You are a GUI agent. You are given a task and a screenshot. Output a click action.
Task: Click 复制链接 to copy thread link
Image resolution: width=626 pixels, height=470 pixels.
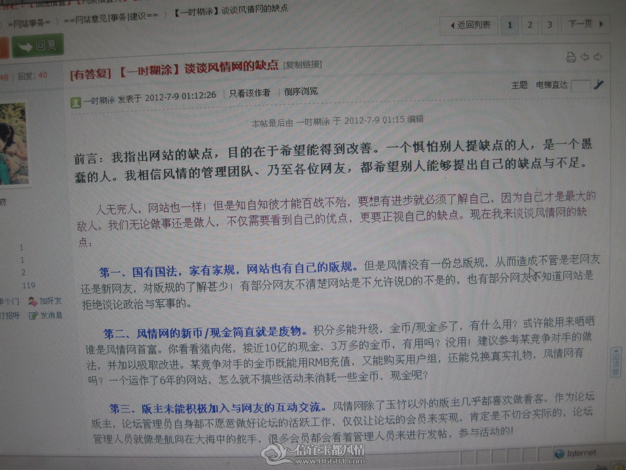pos(302,64)
